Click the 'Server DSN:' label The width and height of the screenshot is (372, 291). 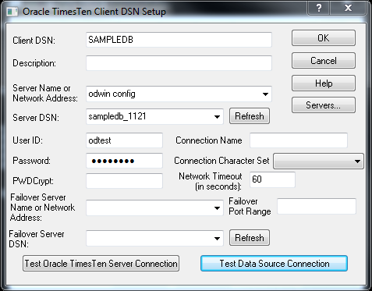[36, 118]
